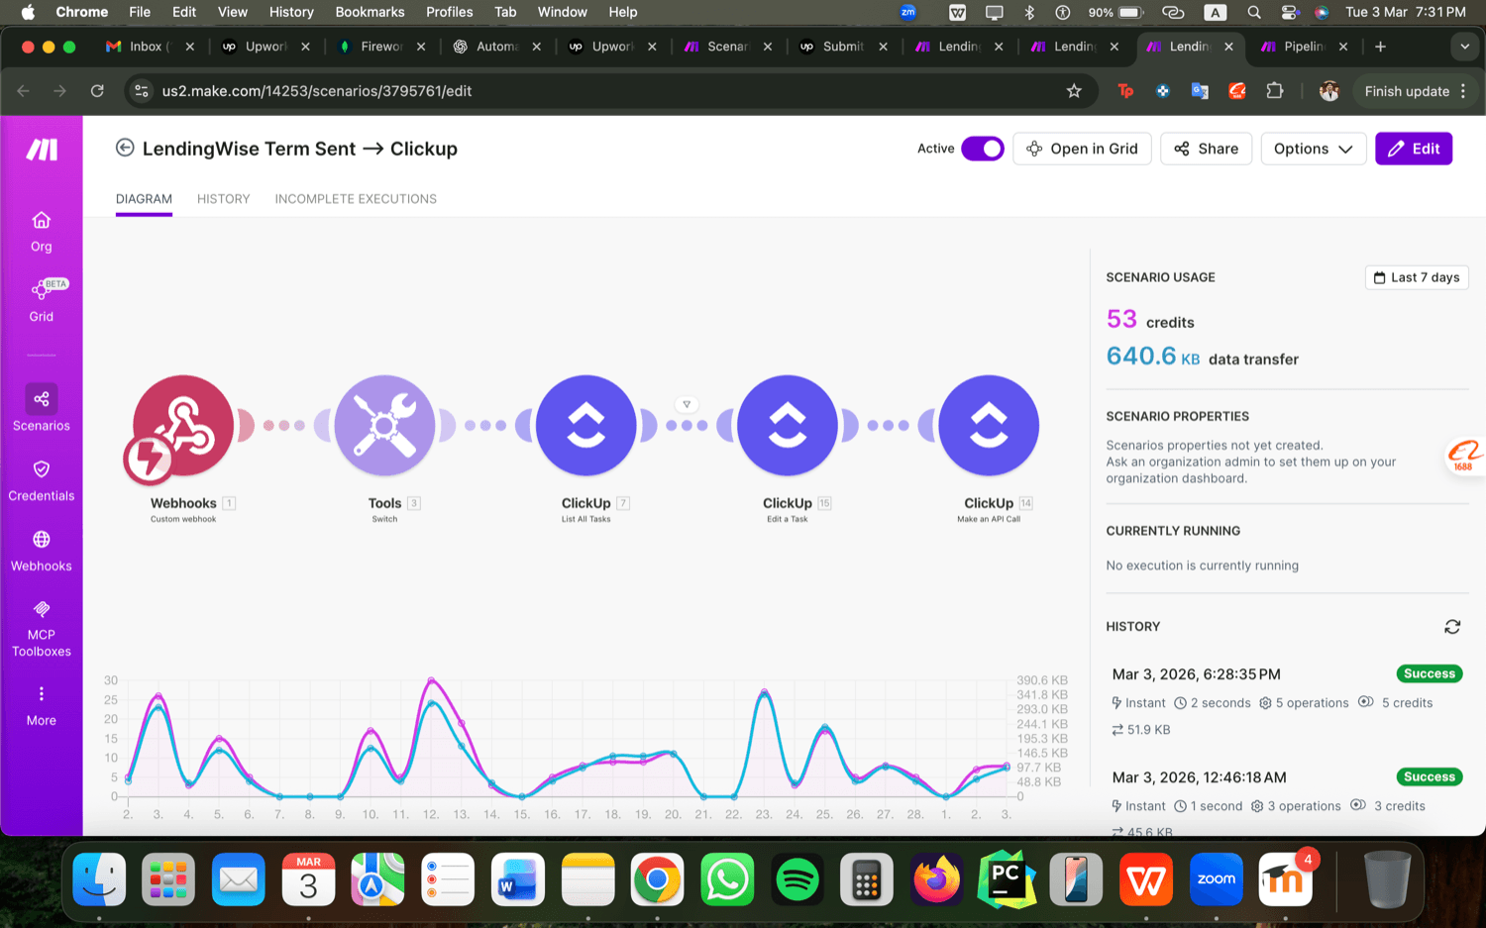Reload the page in Chrome
This screenshot has height=928, width=1486.
pos(97,91)
